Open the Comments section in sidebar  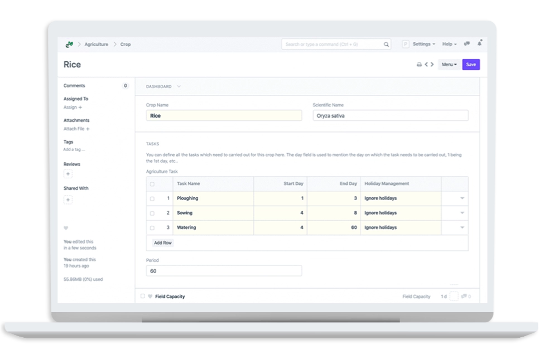[74, 86]
